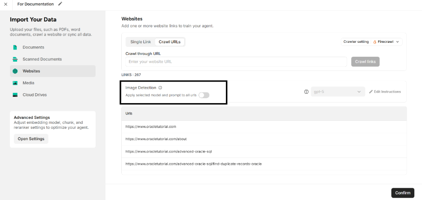Click the Image Detection info icon
The height and width of the screenshot is (200, 422).
161,88
